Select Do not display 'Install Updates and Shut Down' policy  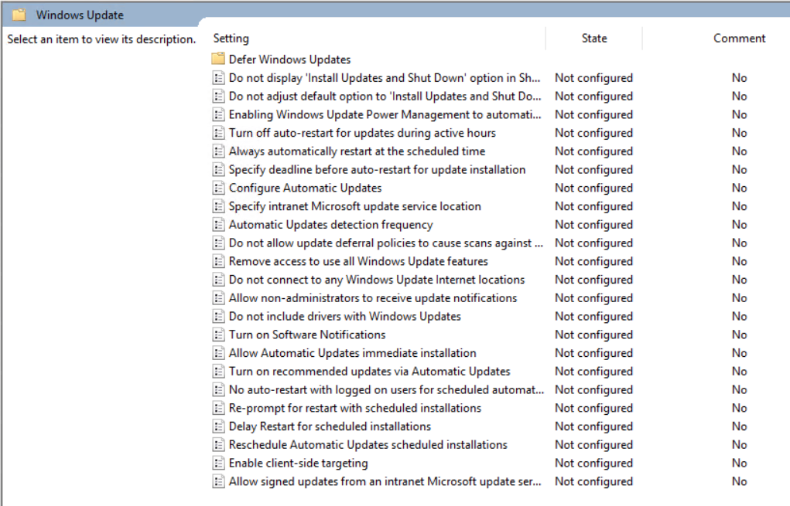(x=385, y=78)
